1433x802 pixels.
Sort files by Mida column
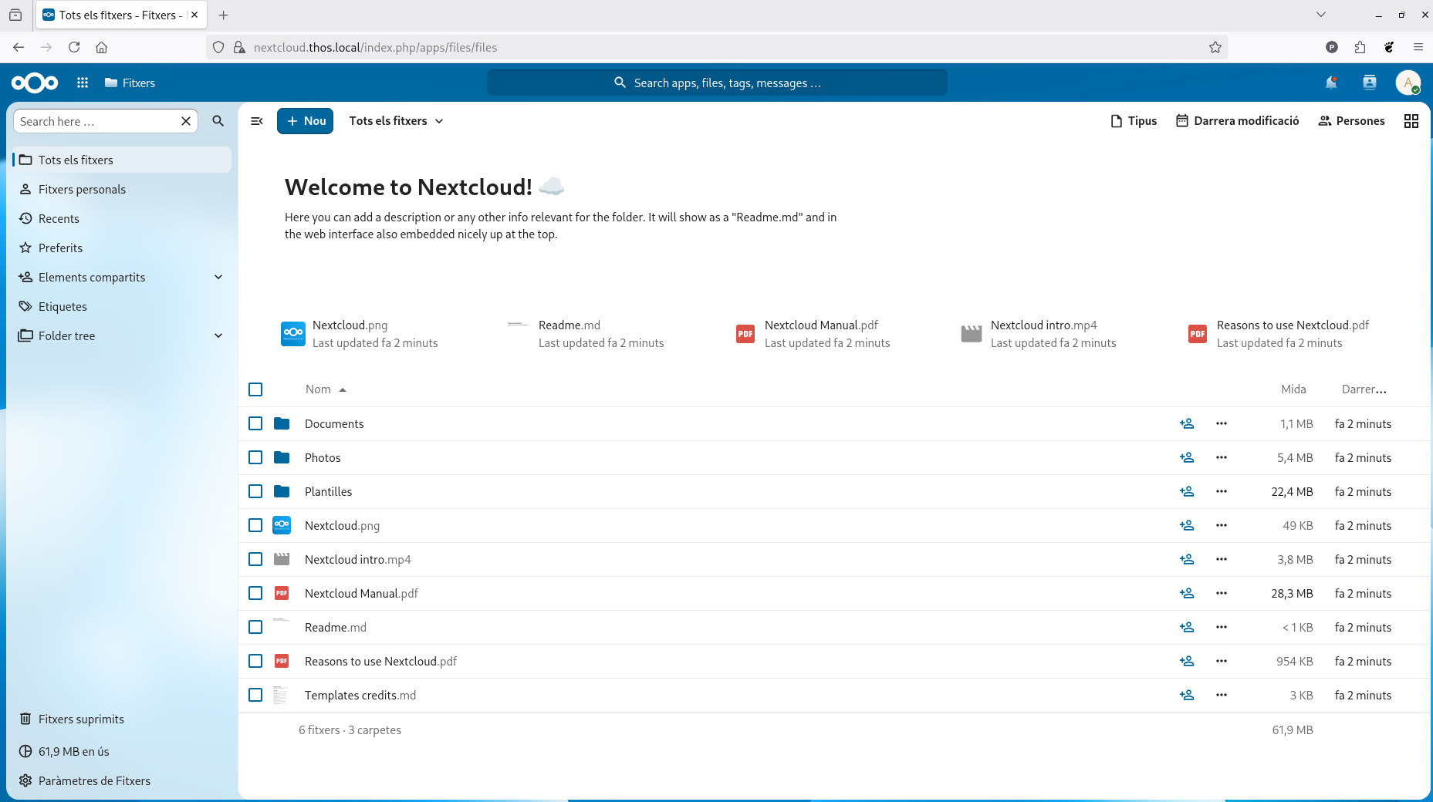(x=1293, y=389)
